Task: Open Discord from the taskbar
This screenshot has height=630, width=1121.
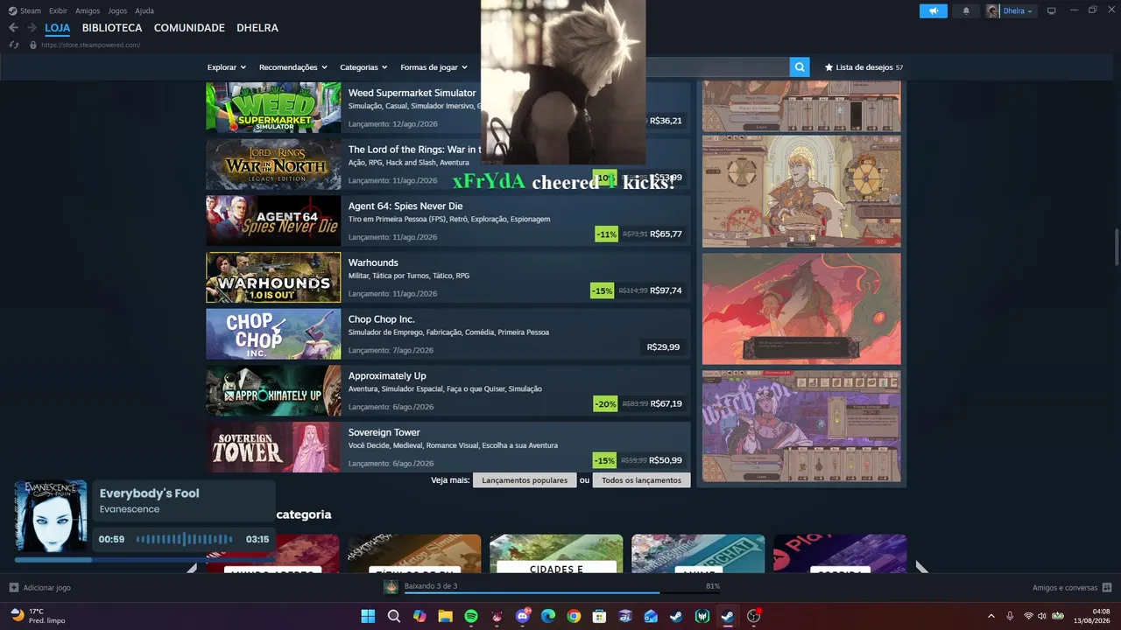Action: point(523,616)
